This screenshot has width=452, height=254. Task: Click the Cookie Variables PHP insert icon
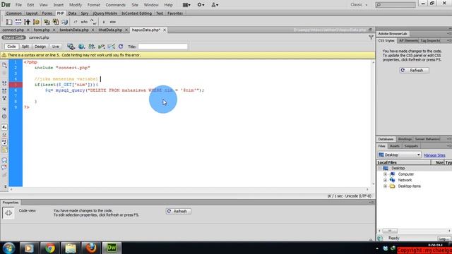[36, 22]
